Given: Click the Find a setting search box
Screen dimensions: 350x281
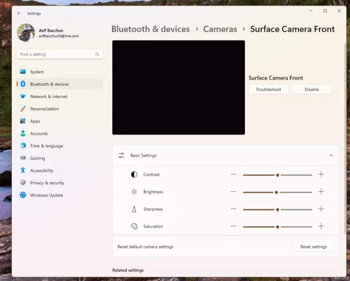Looking at the screenshot, I should pyautogui.click(x=60, y=54).
